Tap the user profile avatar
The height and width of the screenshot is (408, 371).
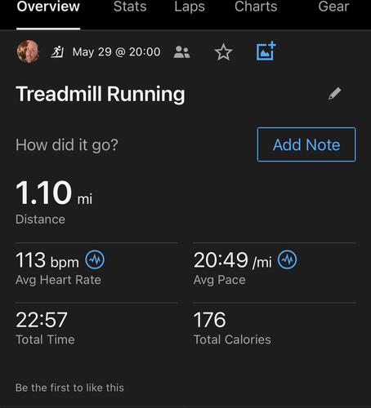click(x=28, y=51)
